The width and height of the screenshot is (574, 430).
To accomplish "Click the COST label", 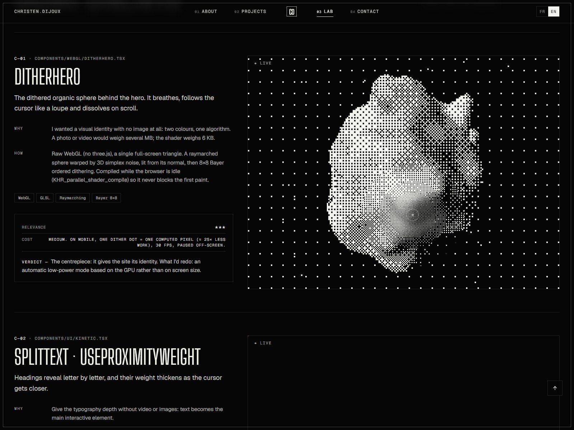I will click(27, 239).
